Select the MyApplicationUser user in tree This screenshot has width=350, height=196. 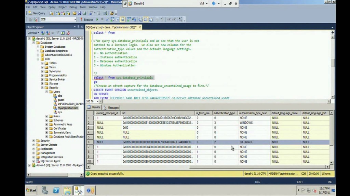click(68, 108)
